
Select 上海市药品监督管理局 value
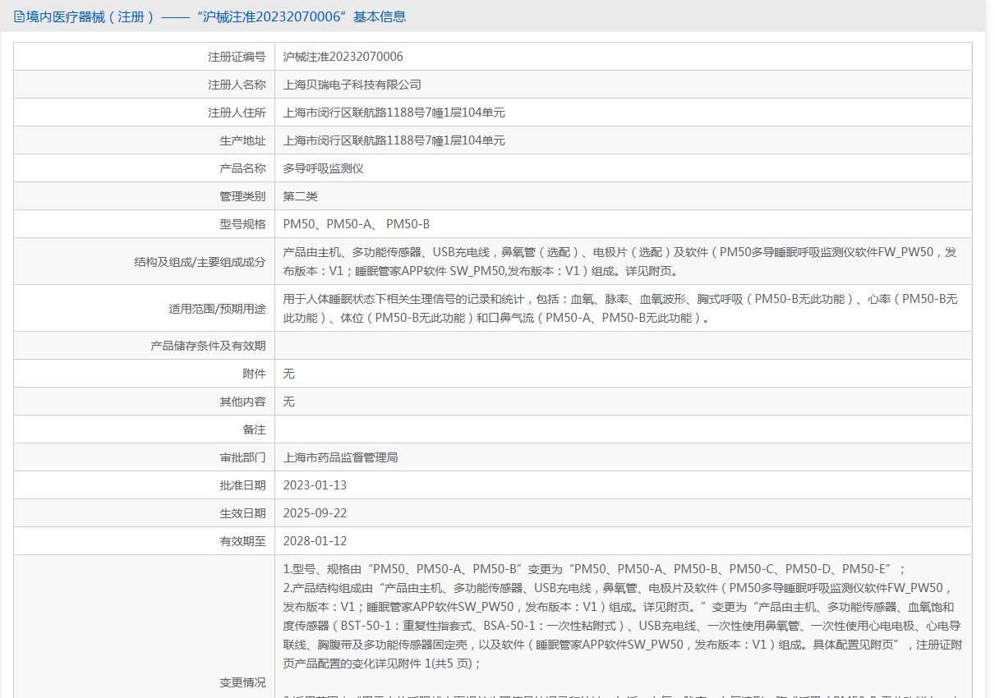coord(341,457)
